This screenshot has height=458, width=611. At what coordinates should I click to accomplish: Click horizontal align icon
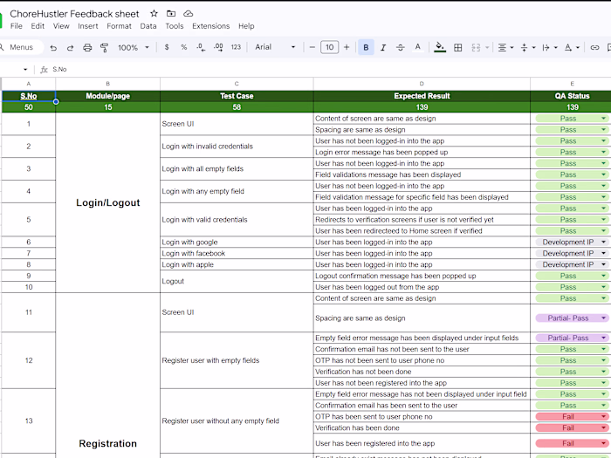502,47
